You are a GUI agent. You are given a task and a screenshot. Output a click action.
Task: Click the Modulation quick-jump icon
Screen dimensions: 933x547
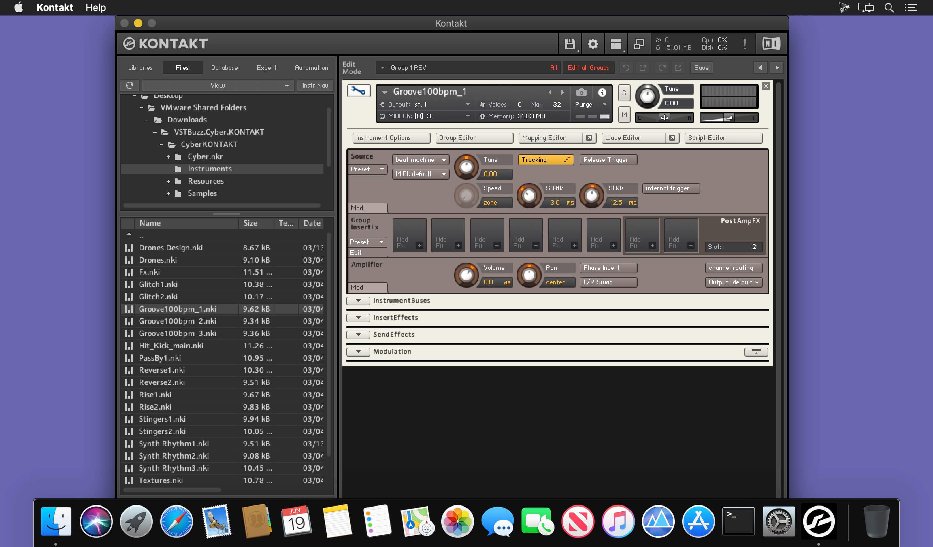pyautogui.click(x=756, y=352)
